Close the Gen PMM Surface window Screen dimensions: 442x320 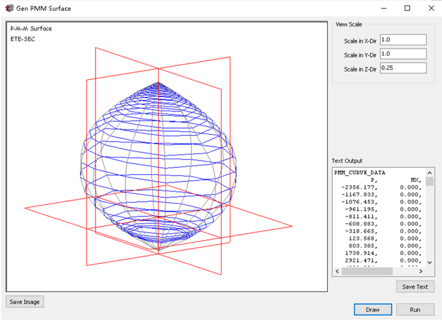pyautogui.click(x=431, y=8)
